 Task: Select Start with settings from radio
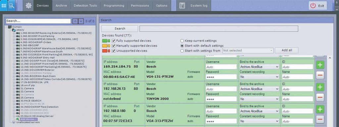[182, 51]
